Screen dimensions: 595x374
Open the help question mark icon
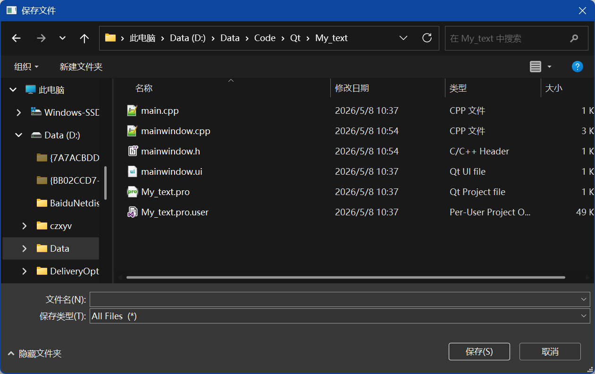[x=578, y=67]
